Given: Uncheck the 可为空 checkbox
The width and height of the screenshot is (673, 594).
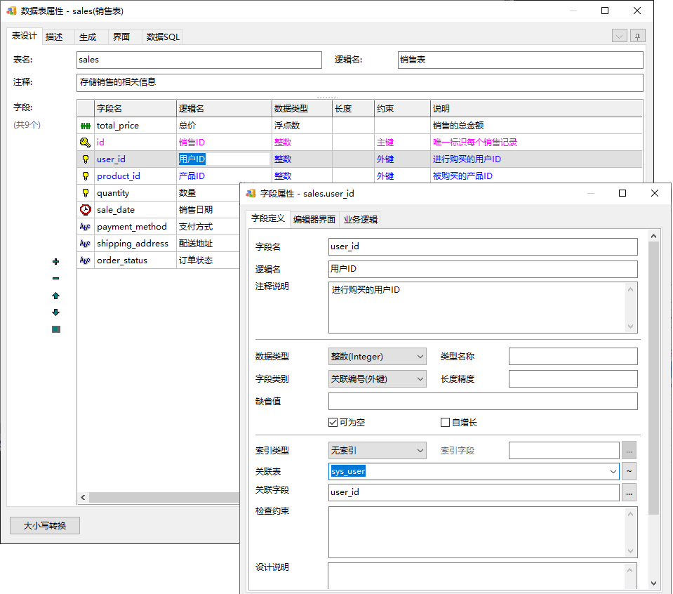Looking at the screenshot, I should 333,423.
